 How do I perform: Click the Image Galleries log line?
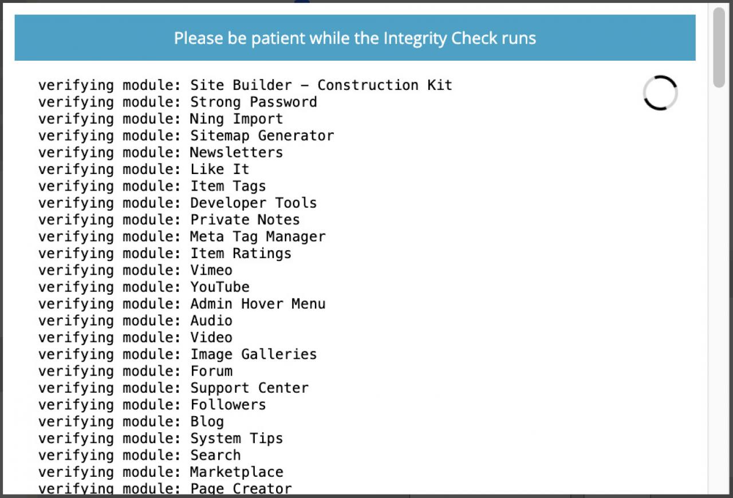click(178, 354)
